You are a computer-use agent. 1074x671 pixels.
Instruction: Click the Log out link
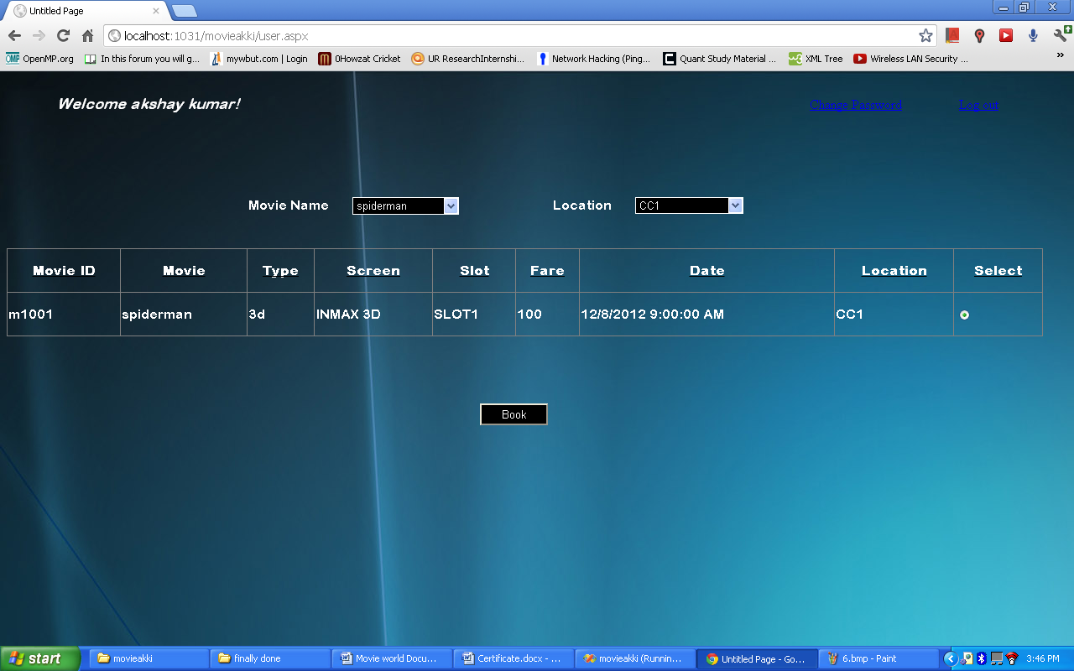point(978,105)
